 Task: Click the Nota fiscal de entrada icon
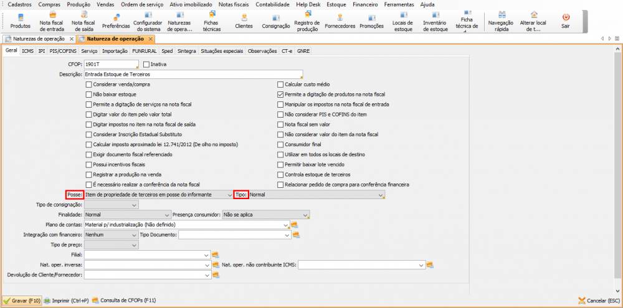click(x=52, y=21)
